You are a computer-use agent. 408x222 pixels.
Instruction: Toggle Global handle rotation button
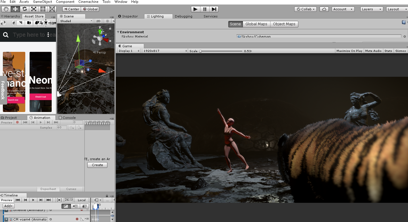pos(90,9)
